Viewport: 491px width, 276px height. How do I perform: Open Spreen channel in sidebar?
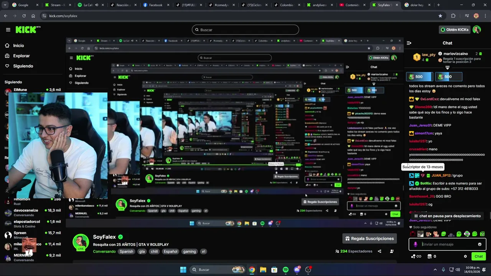(x=33, y=235)
